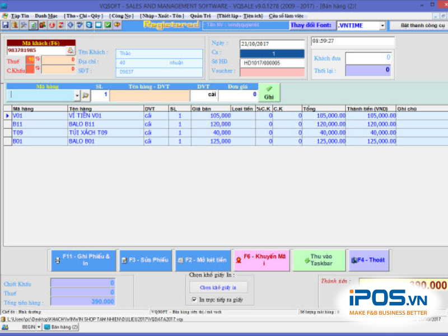Click the product search icon beside Mã hàng
The width and height of the screenshot is (448, 336).
pyautogui.click(x=86, y=95)
